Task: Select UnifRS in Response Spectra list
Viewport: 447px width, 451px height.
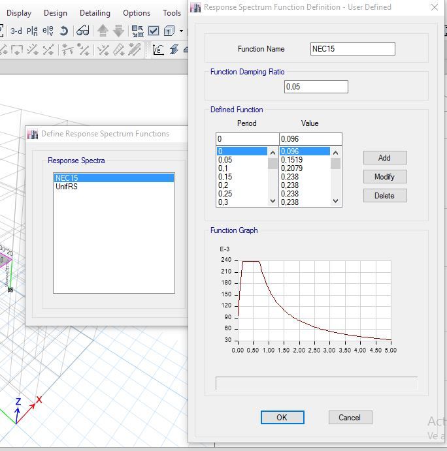Action: (x=67, y=187)
